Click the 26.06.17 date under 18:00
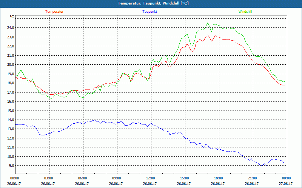The image size is (302, 188). pos(218,184)
